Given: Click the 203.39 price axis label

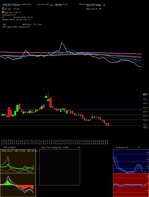Looking at the screenshot, I should [145, 120].
